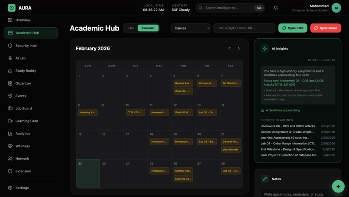
Task: Open the Canvas LMS dropdown
Action: click(191, 28)
